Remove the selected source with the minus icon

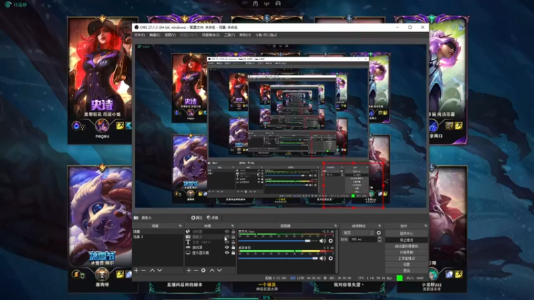coord(196,271)
